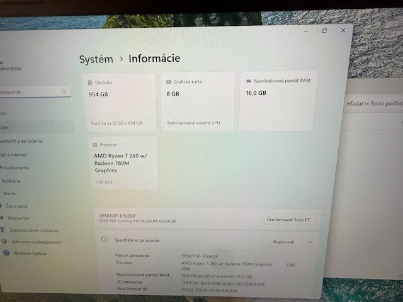Open Čas a jazyk settings

pos(17,206)
